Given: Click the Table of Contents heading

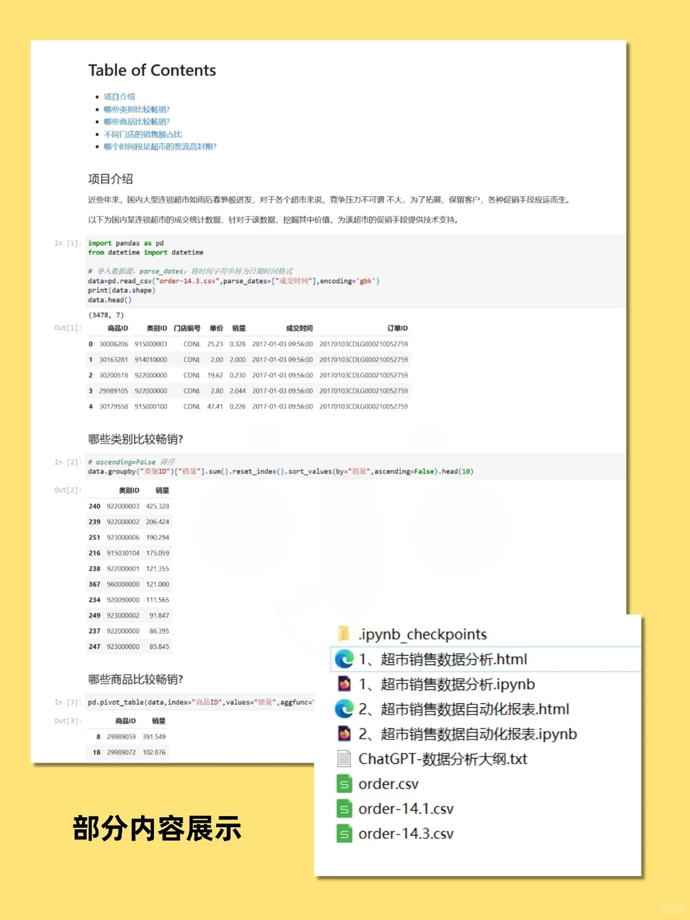Looking at the screenshot, I should (153, 70).
